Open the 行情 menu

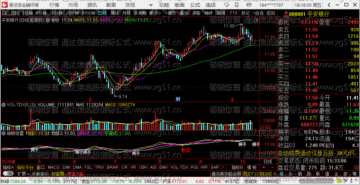(x=54, y=5)
